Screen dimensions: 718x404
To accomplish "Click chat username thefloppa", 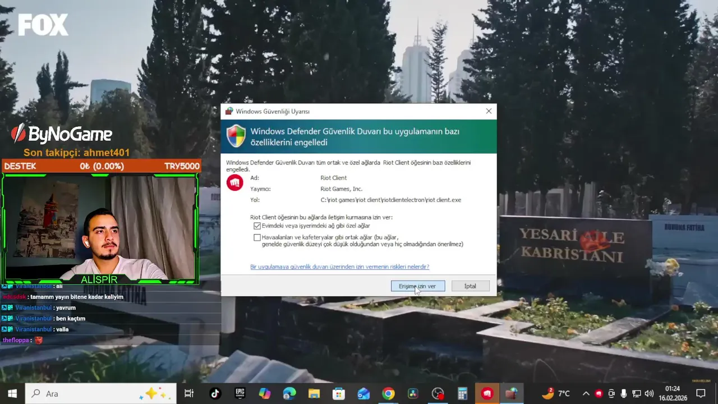I will 15,340.
